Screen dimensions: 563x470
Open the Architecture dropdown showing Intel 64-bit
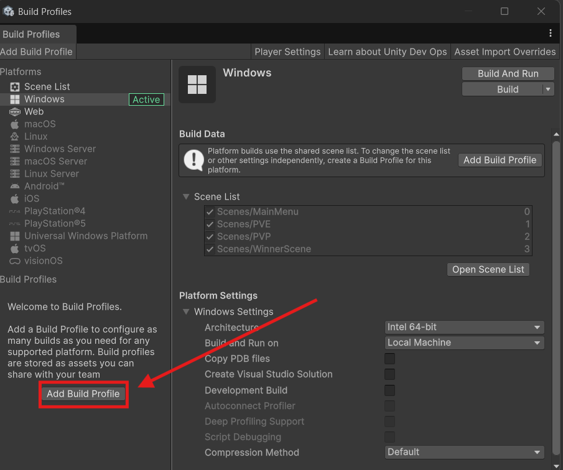tap(464, 327)
